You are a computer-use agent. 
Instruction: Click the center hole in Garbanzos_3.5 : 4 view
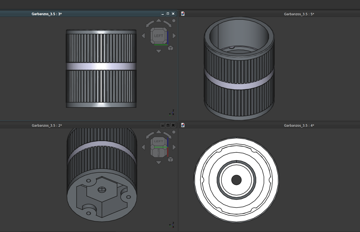[x=236, y=180]
